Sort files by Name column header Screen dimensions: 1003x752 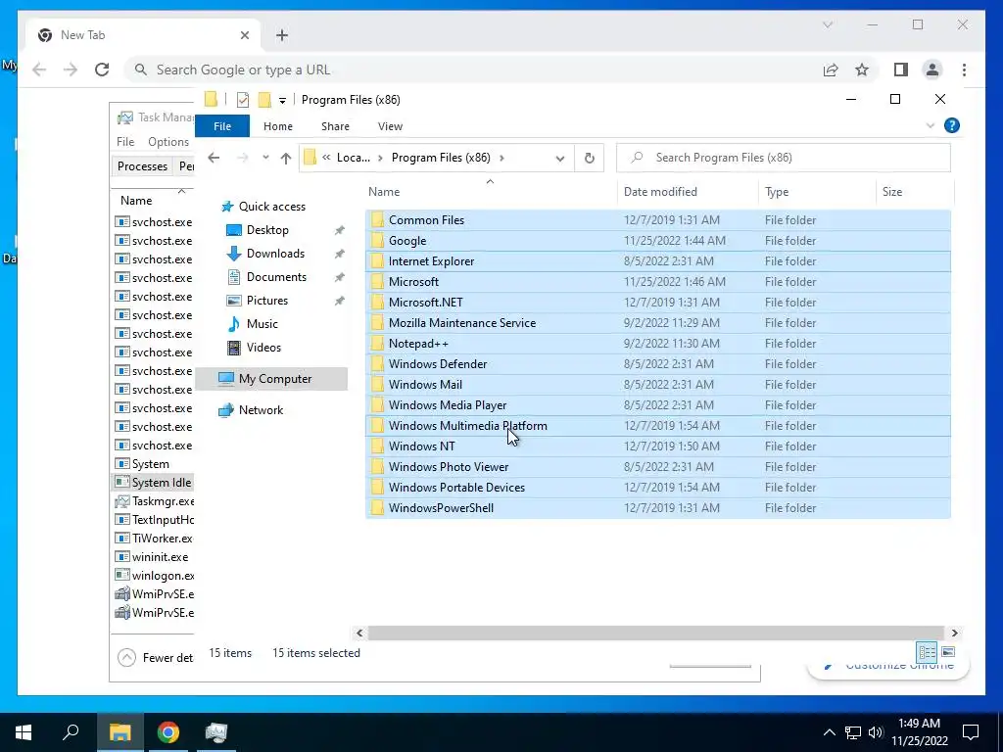tap(492, 191)
